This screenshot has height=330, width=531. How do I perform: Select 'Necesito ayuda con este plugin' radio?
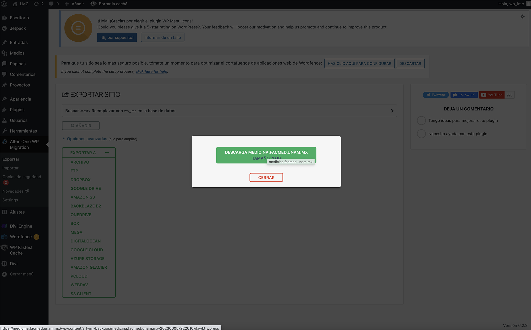(x=421, y=134)
